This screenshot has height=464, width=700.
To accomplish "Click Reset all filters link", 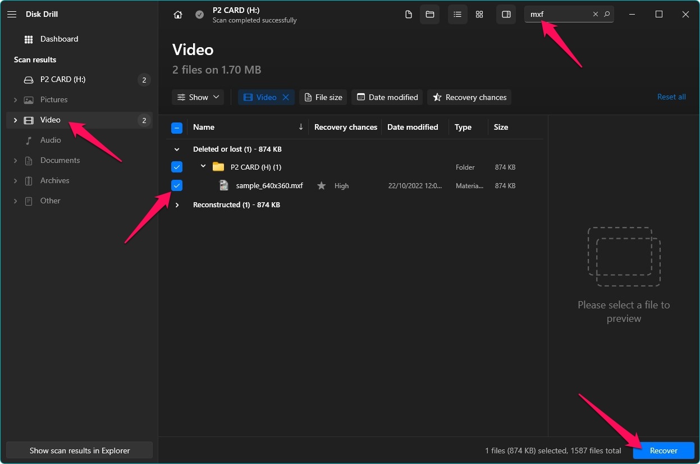I will tap(671, 97).
